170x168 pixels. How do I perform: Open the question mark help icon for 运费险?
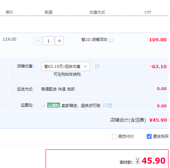point(110,106)
